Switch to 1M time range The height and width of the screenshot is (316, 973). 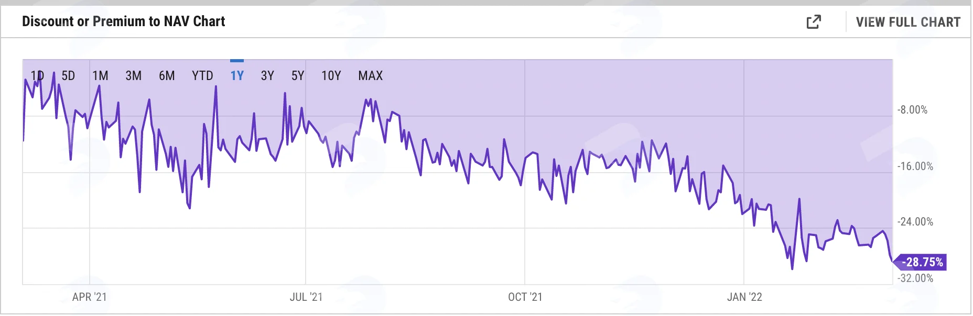point(100,76)
